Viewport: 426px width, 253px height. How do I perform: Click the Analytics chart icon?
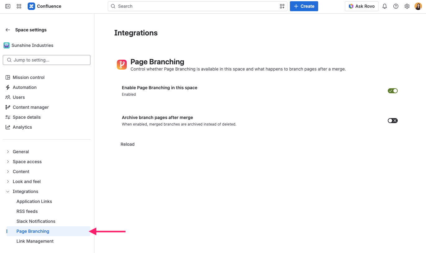tap(8, 127)
